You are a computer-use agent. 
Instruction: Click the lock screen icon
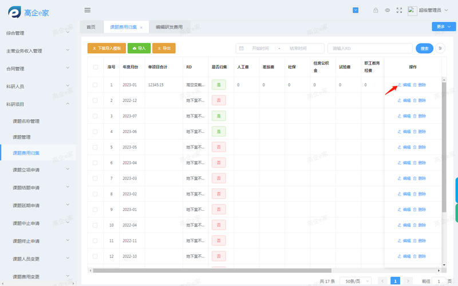click(x=376, y=10)
